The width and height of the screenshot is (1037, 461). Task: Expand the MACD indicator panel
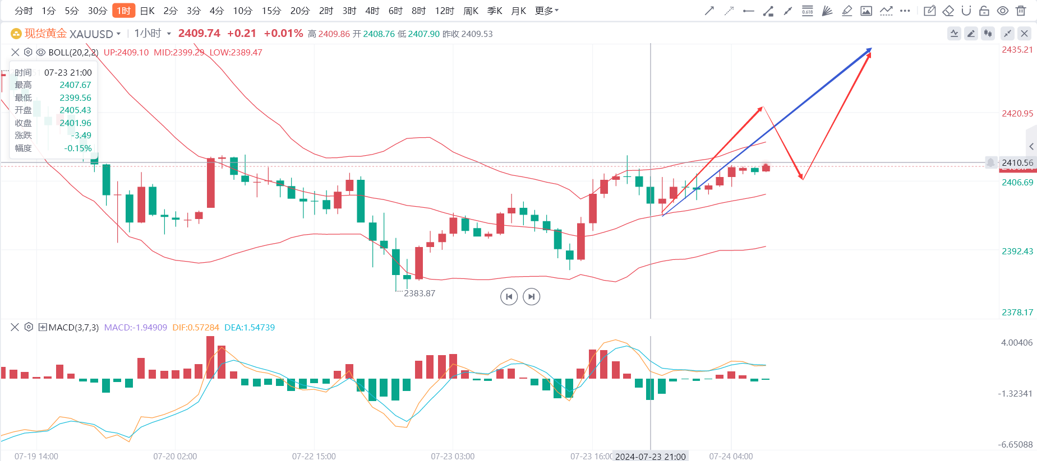pos(43,327)
